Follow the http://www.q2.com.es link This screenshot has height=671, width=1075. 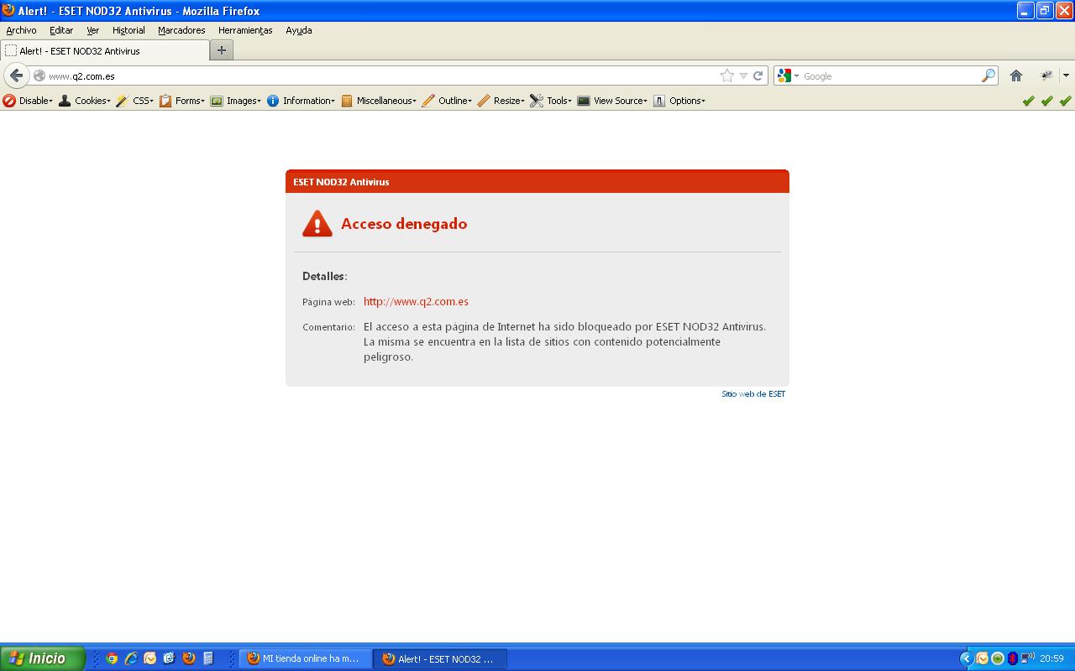416,301
